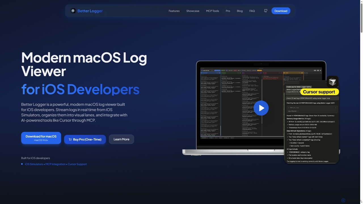Open the Blog nav item

click(240, 11)
